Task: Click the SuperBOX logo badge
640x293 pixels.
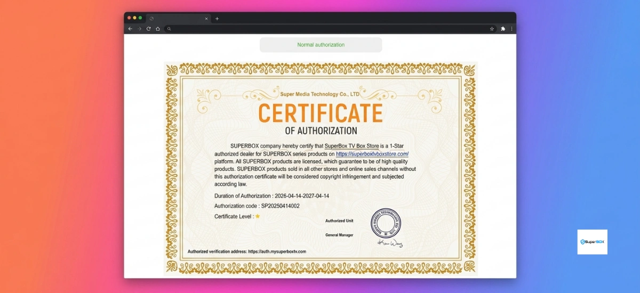Action: (593, 242)
